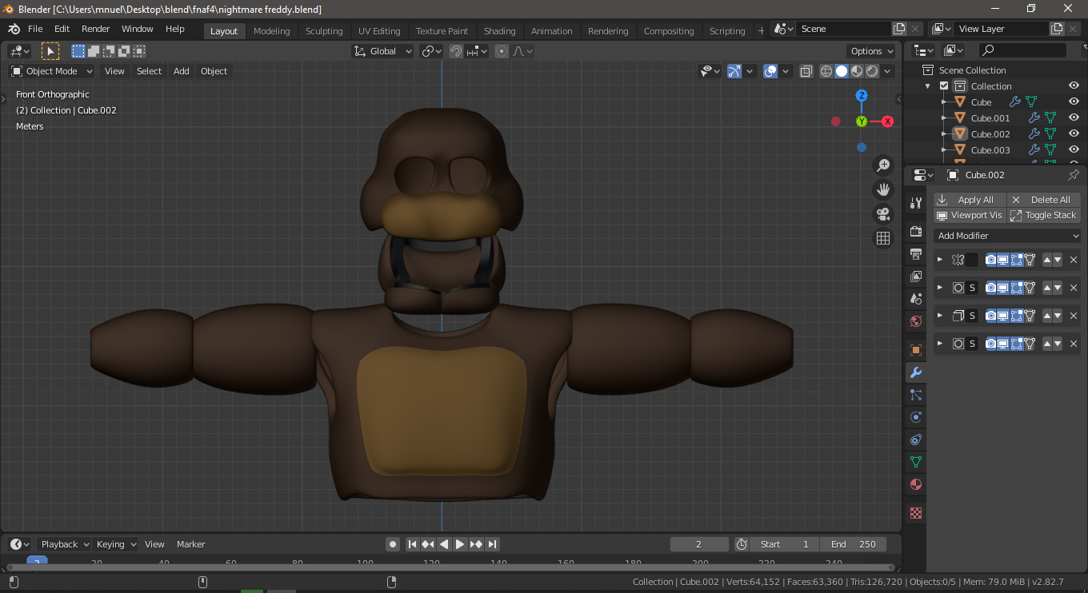This screenshot has width=1088, height=593.
Task: Click the zoom magnifier viewport icon
Action: point(883,165)
